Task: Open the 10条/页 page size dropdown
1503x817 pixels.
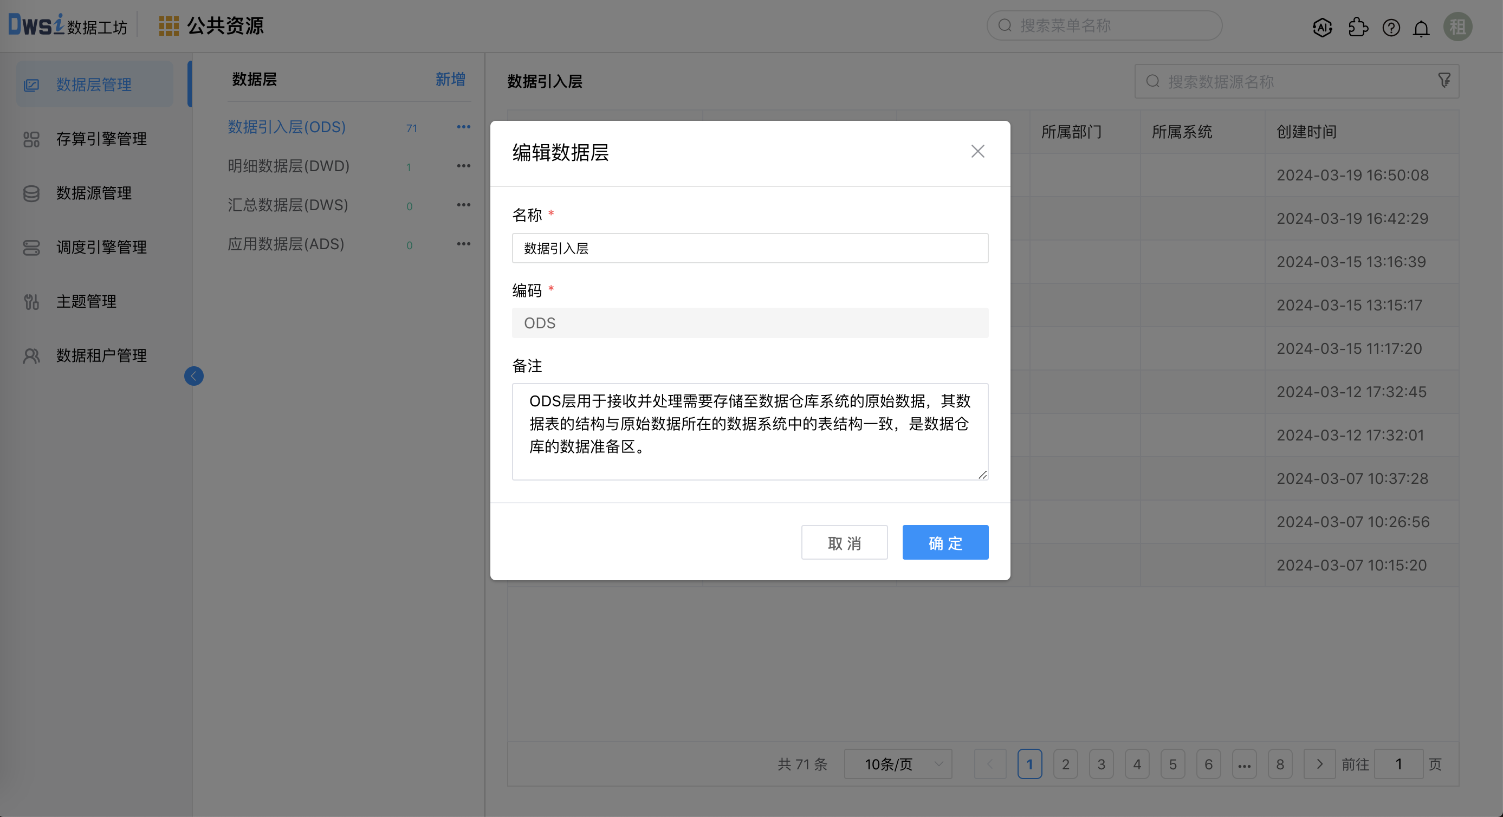Action: point(897,763)
